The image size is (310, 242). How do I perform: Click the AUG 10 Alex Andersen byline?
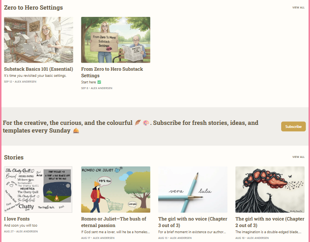252,238
